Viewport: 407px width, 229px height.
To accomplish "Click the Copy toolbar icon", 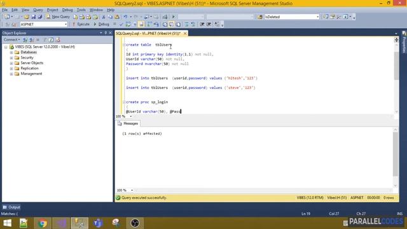I will 110,17.
